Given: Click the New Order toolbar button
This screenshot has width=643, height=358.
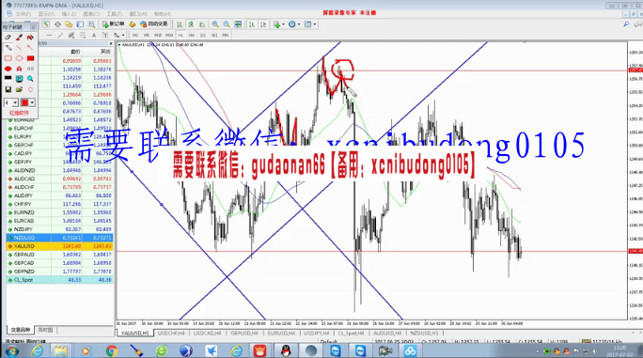Looking at the screenshot, I should [114, 24].
